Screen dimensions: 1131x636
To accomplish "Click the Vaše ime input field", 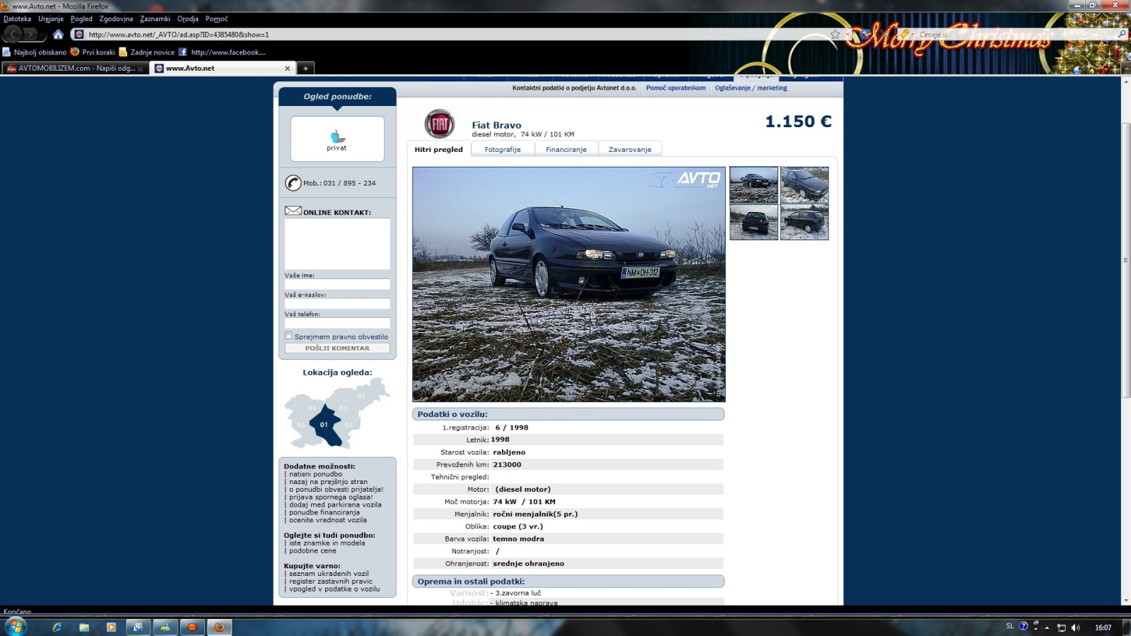I will 337,284.
